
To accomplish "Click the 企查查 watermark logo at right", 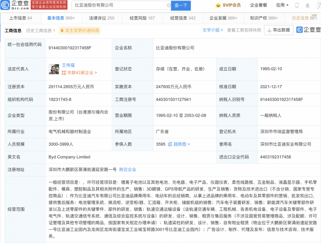I will pyautogui.click(x=308, y=30).
